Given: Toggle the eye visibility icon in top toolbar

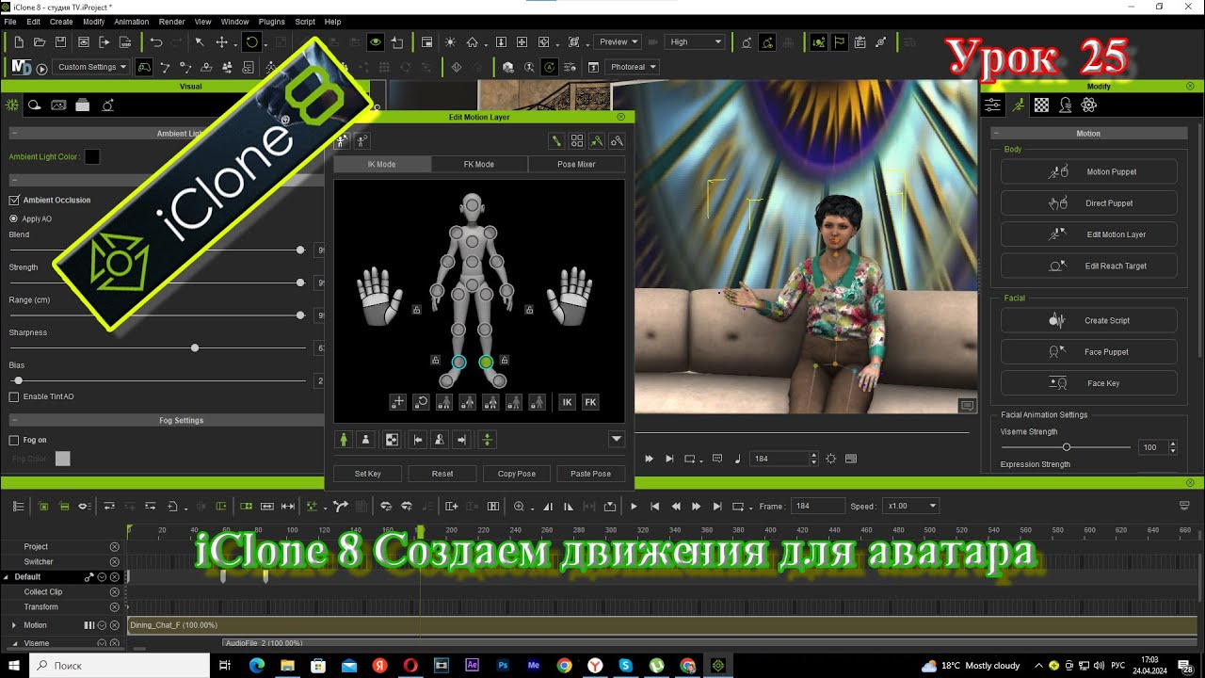Looking at the screenshot, I should click(x=376, y=41).
